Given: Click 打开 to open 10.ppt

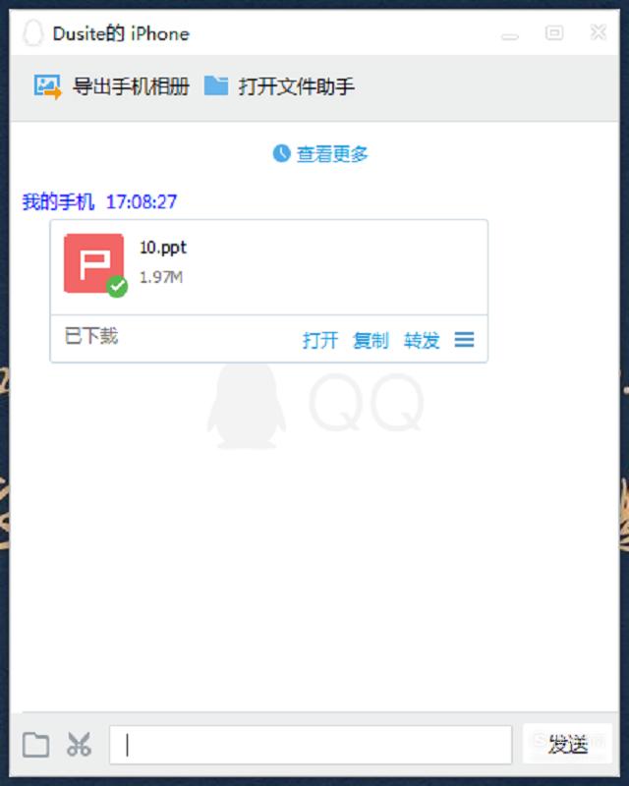Looking at the screenshot, I should pyautogui.click(x=320, y=340).
